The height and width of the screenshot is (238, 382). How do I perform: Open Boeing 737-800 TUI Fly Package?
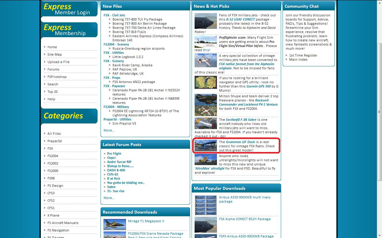coord(137,19)
